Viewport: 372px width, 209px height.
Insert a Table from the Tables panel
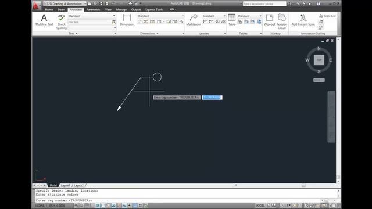point(232,20)
